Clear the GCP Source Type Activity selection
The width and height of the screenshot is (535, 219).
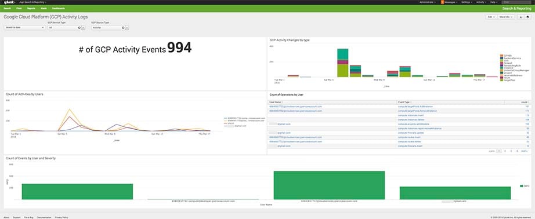click(x=123, y=28)
